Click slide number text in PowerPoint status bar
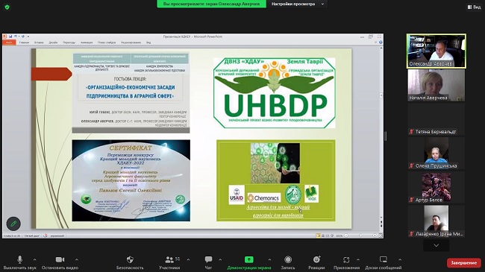 (x=12, y=235)
